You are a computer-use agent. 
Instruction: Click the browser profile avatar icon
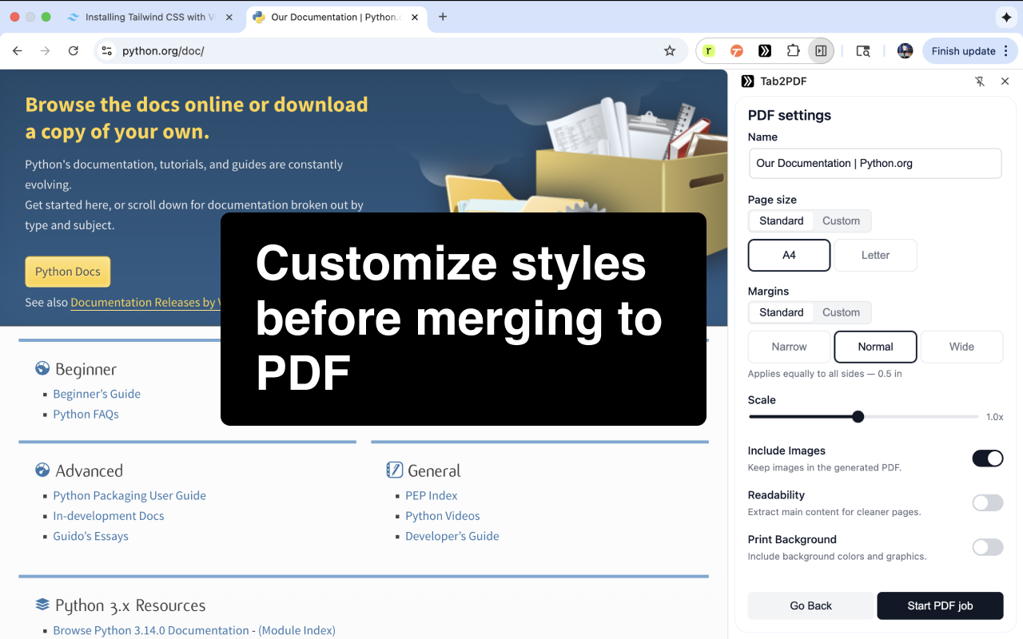tap(905, 50)
